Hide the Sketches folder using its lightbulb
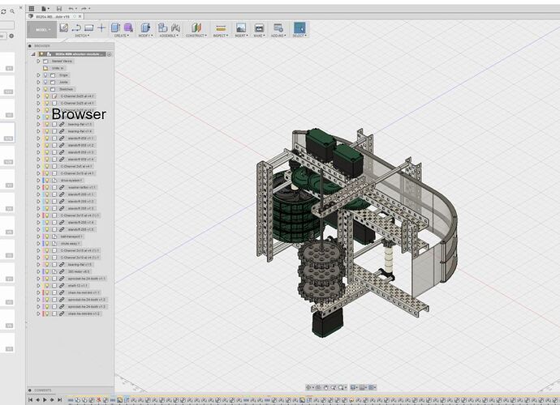Viewport: 560px width, 405px height. point(45,89)
